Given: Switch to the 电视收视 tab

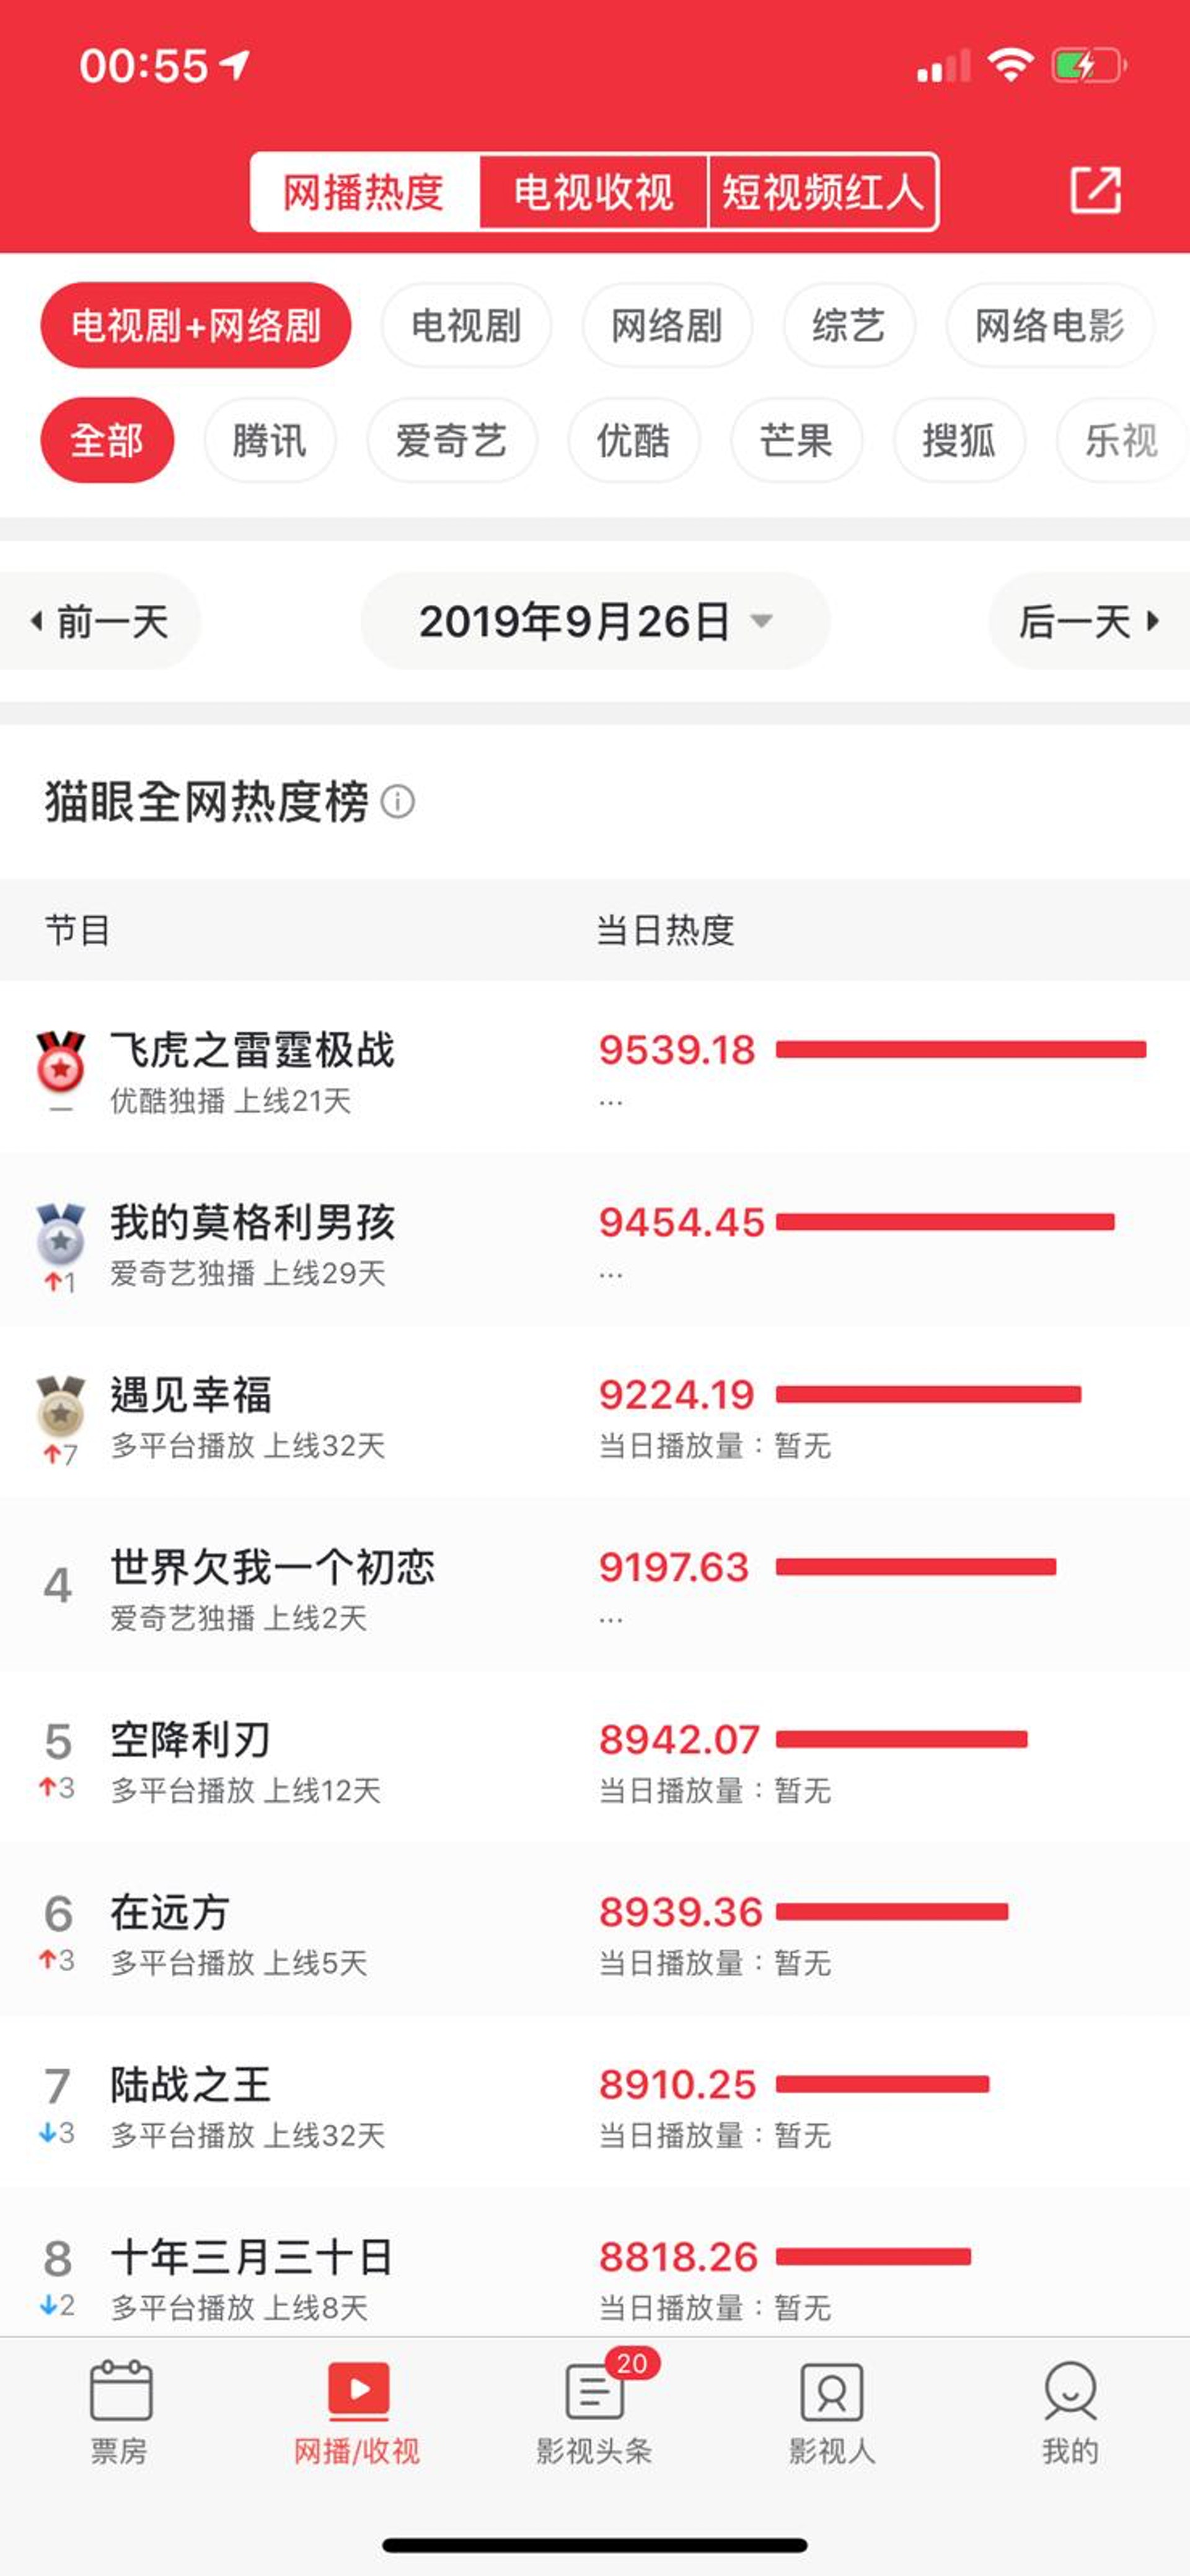Looking at the screenshot, I should (x=593, y=192).
